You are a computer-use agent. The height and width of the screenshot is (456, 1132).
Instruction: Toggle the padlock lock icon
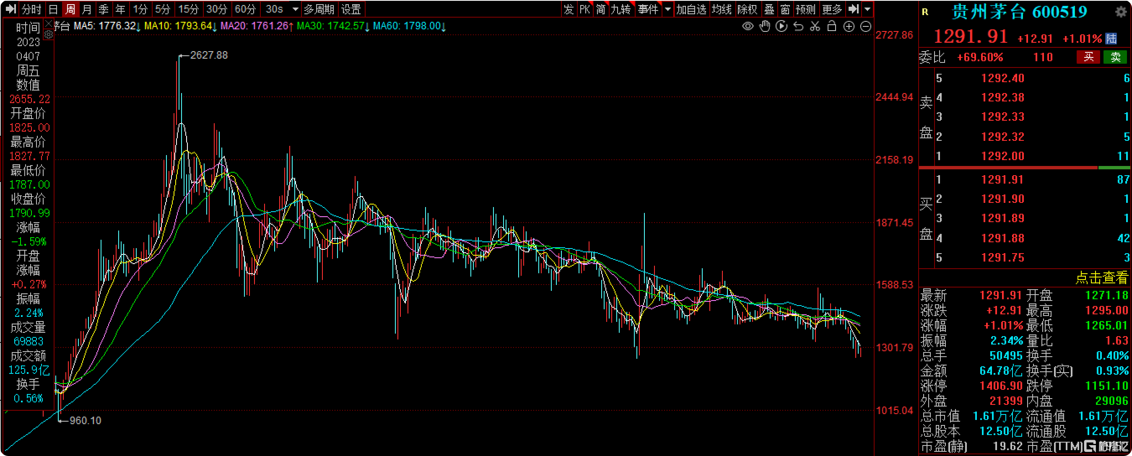[x=831, y=26]
